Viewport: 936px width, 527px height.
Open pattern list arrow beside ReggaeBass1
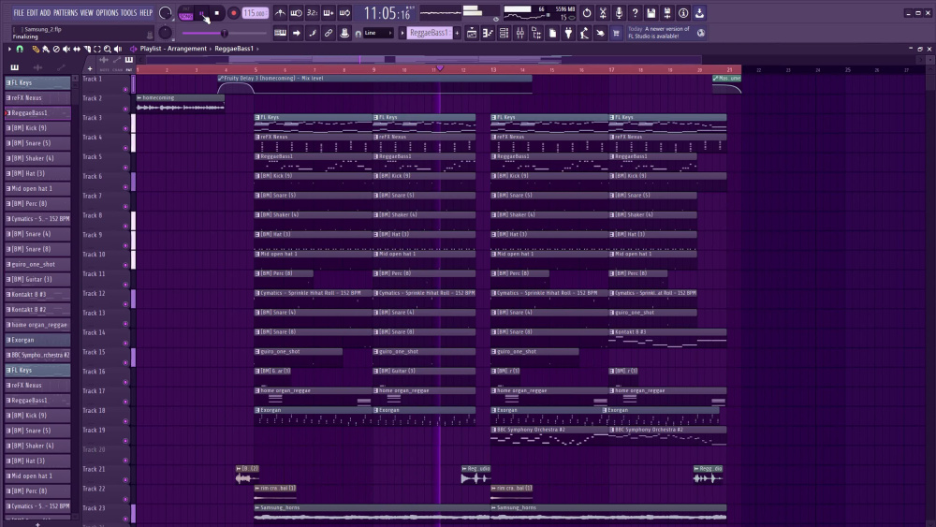[402, 34]
